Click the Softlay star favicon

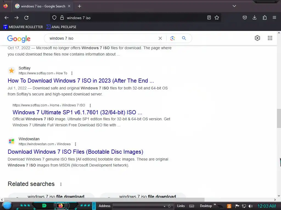tap(12, 71)
